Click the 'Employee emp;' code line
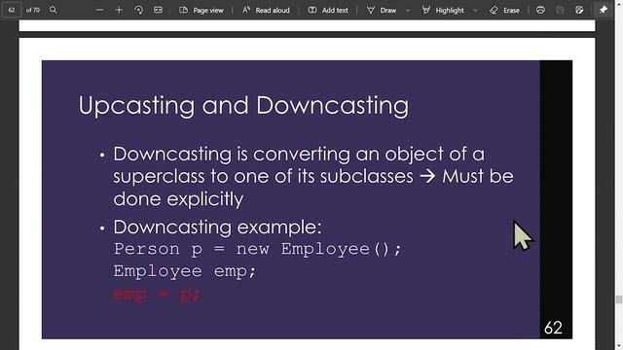The height and width of the screenshot is (350, 623). pyautogui.click(x=184, y=271)
